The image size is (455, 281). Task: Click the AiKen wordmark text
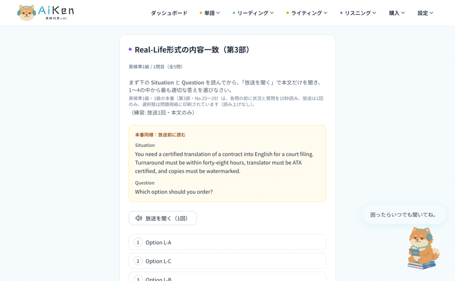click(56, 11)
